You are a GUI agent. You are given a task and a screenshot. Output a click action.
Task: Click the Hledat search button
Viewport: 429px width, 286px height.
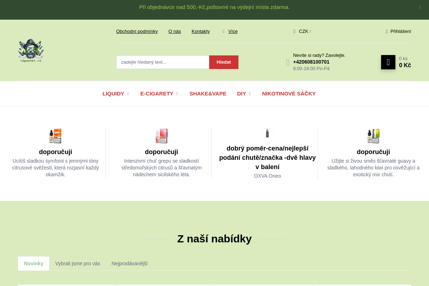224,62
